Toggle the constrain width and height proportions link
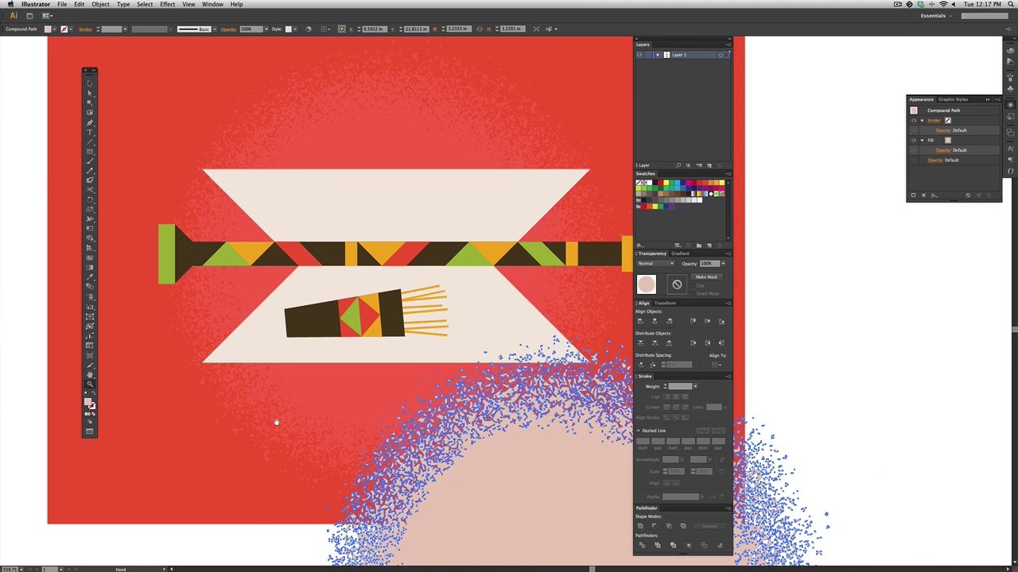 point(479,29)
